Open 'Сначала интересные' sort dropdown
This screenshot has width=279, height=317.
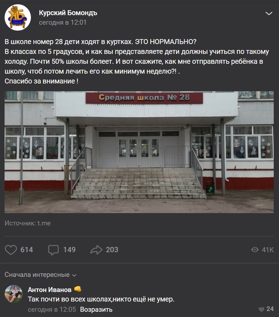tap(40, 275)
